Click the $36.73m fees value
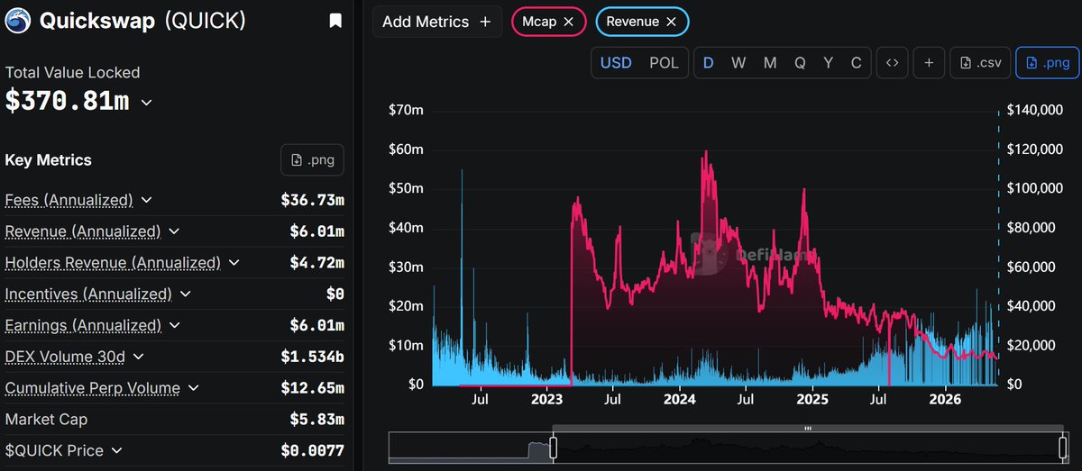Viewport: 1082px width, 471px height. click(312, 200)
